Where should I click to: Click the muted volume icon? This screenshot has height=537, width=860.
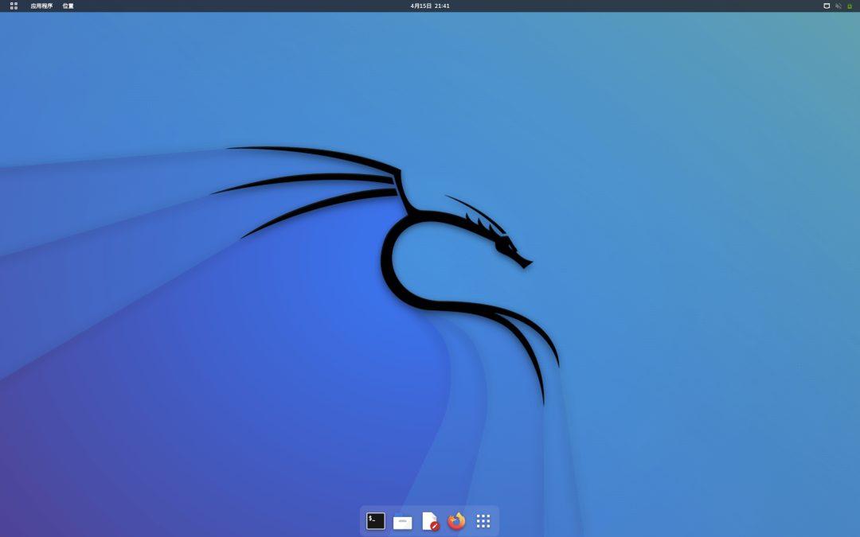(838, 6)
